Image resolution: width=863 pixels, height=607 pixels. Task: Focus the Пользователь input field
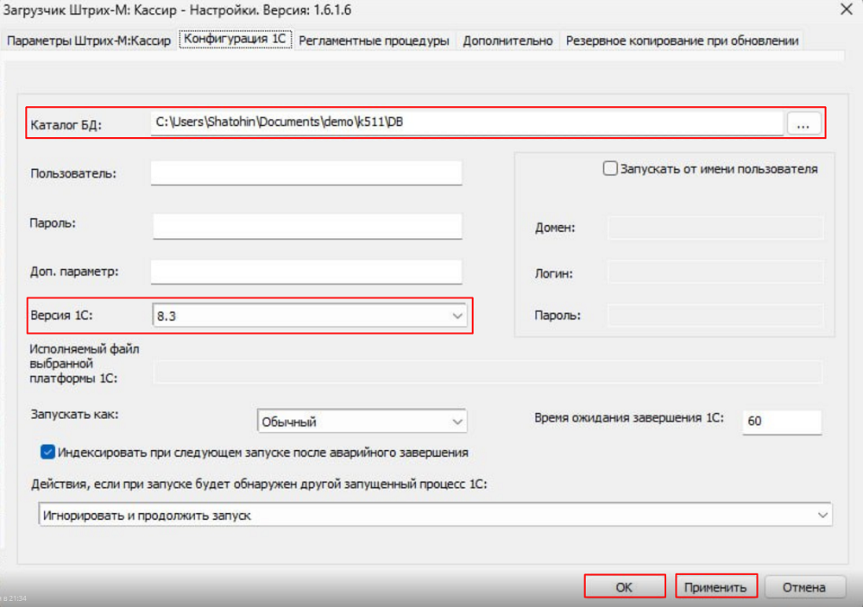coord(306,173)
